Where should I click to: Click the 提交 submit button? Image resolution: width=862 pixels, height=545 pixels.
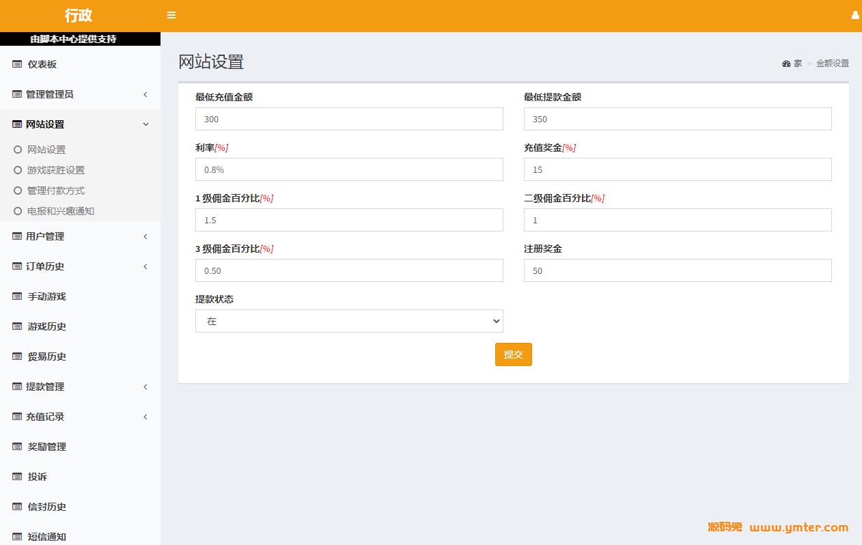click(514, 354)
